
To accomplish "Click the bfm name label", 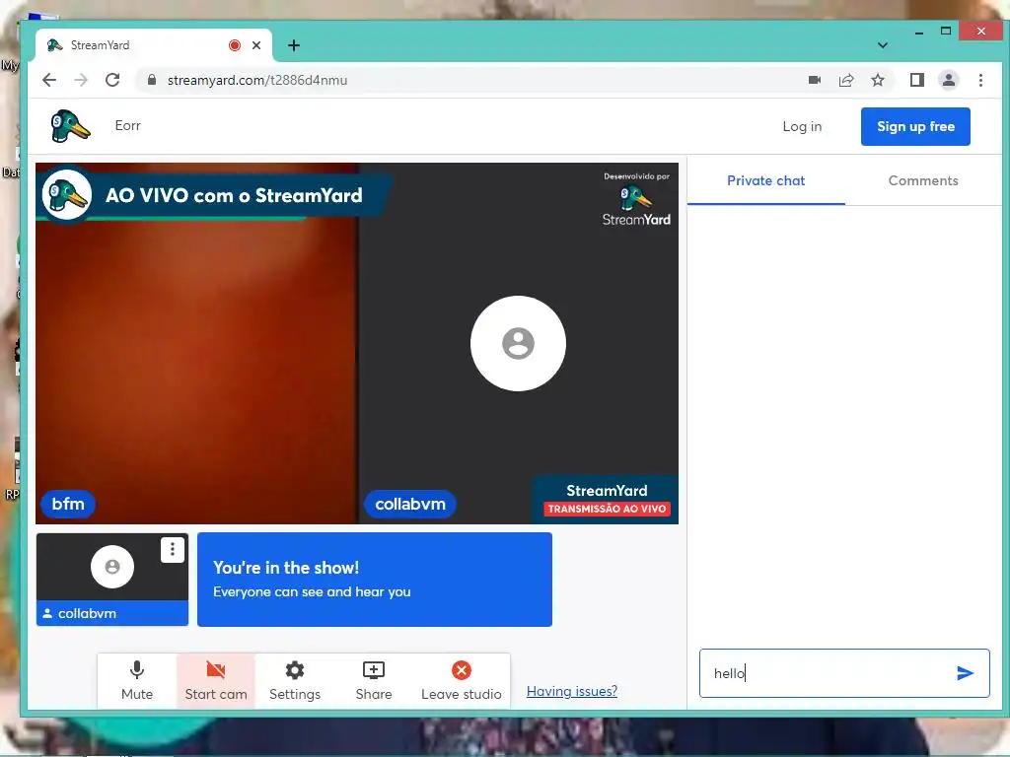I will coord(68,504).
